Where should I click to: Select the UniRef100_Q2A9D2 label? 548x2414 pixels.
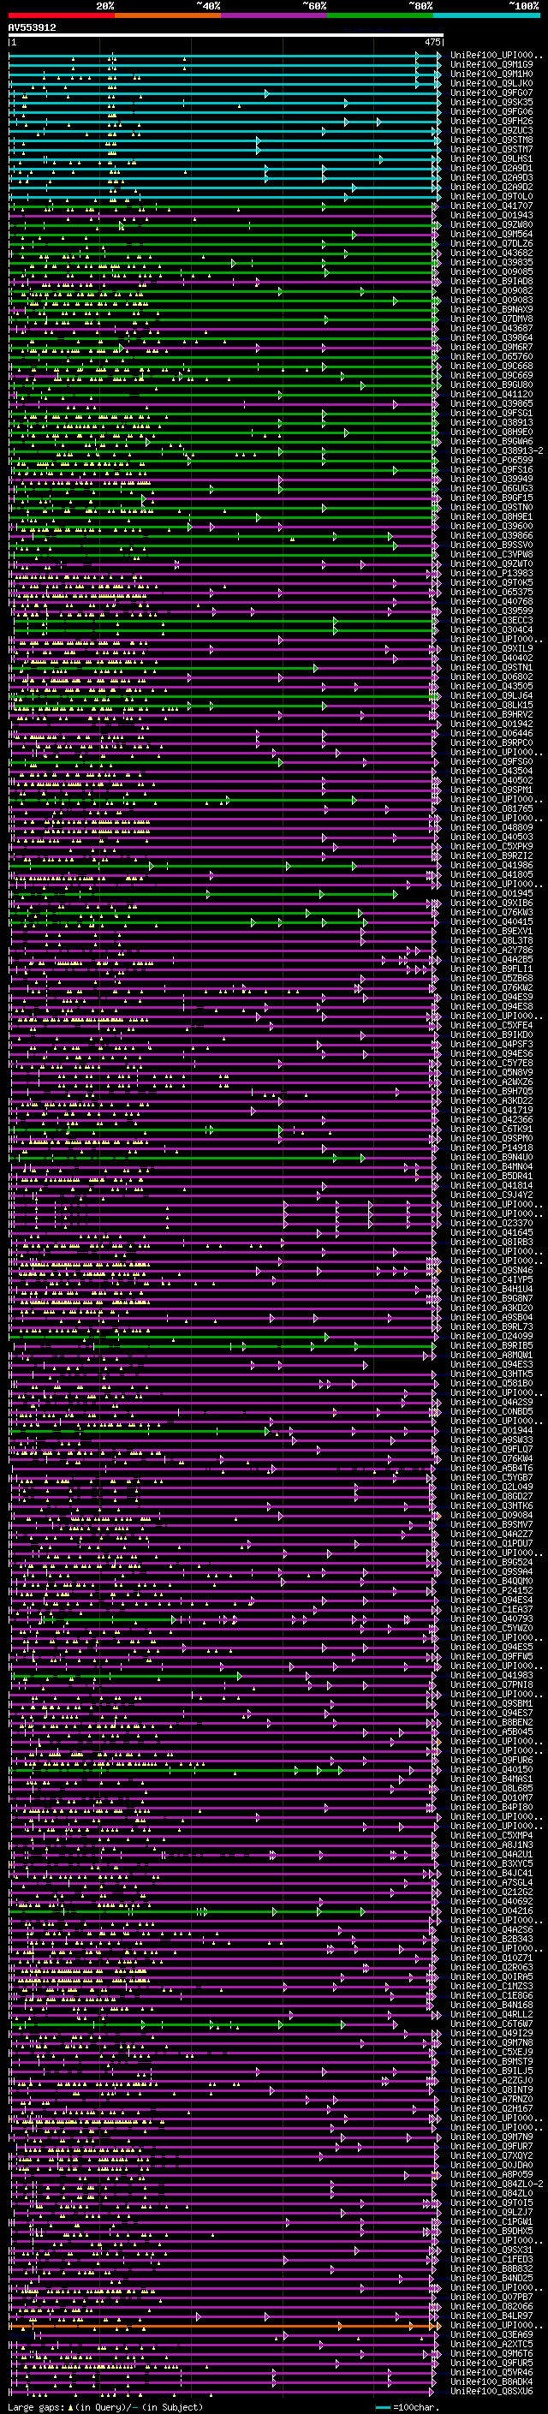tap(491, 187)
